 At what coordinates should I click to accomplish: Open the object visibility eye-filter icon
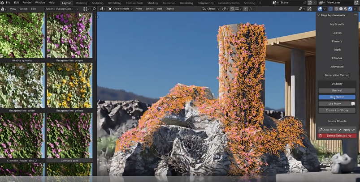click(x=301, y=8)
